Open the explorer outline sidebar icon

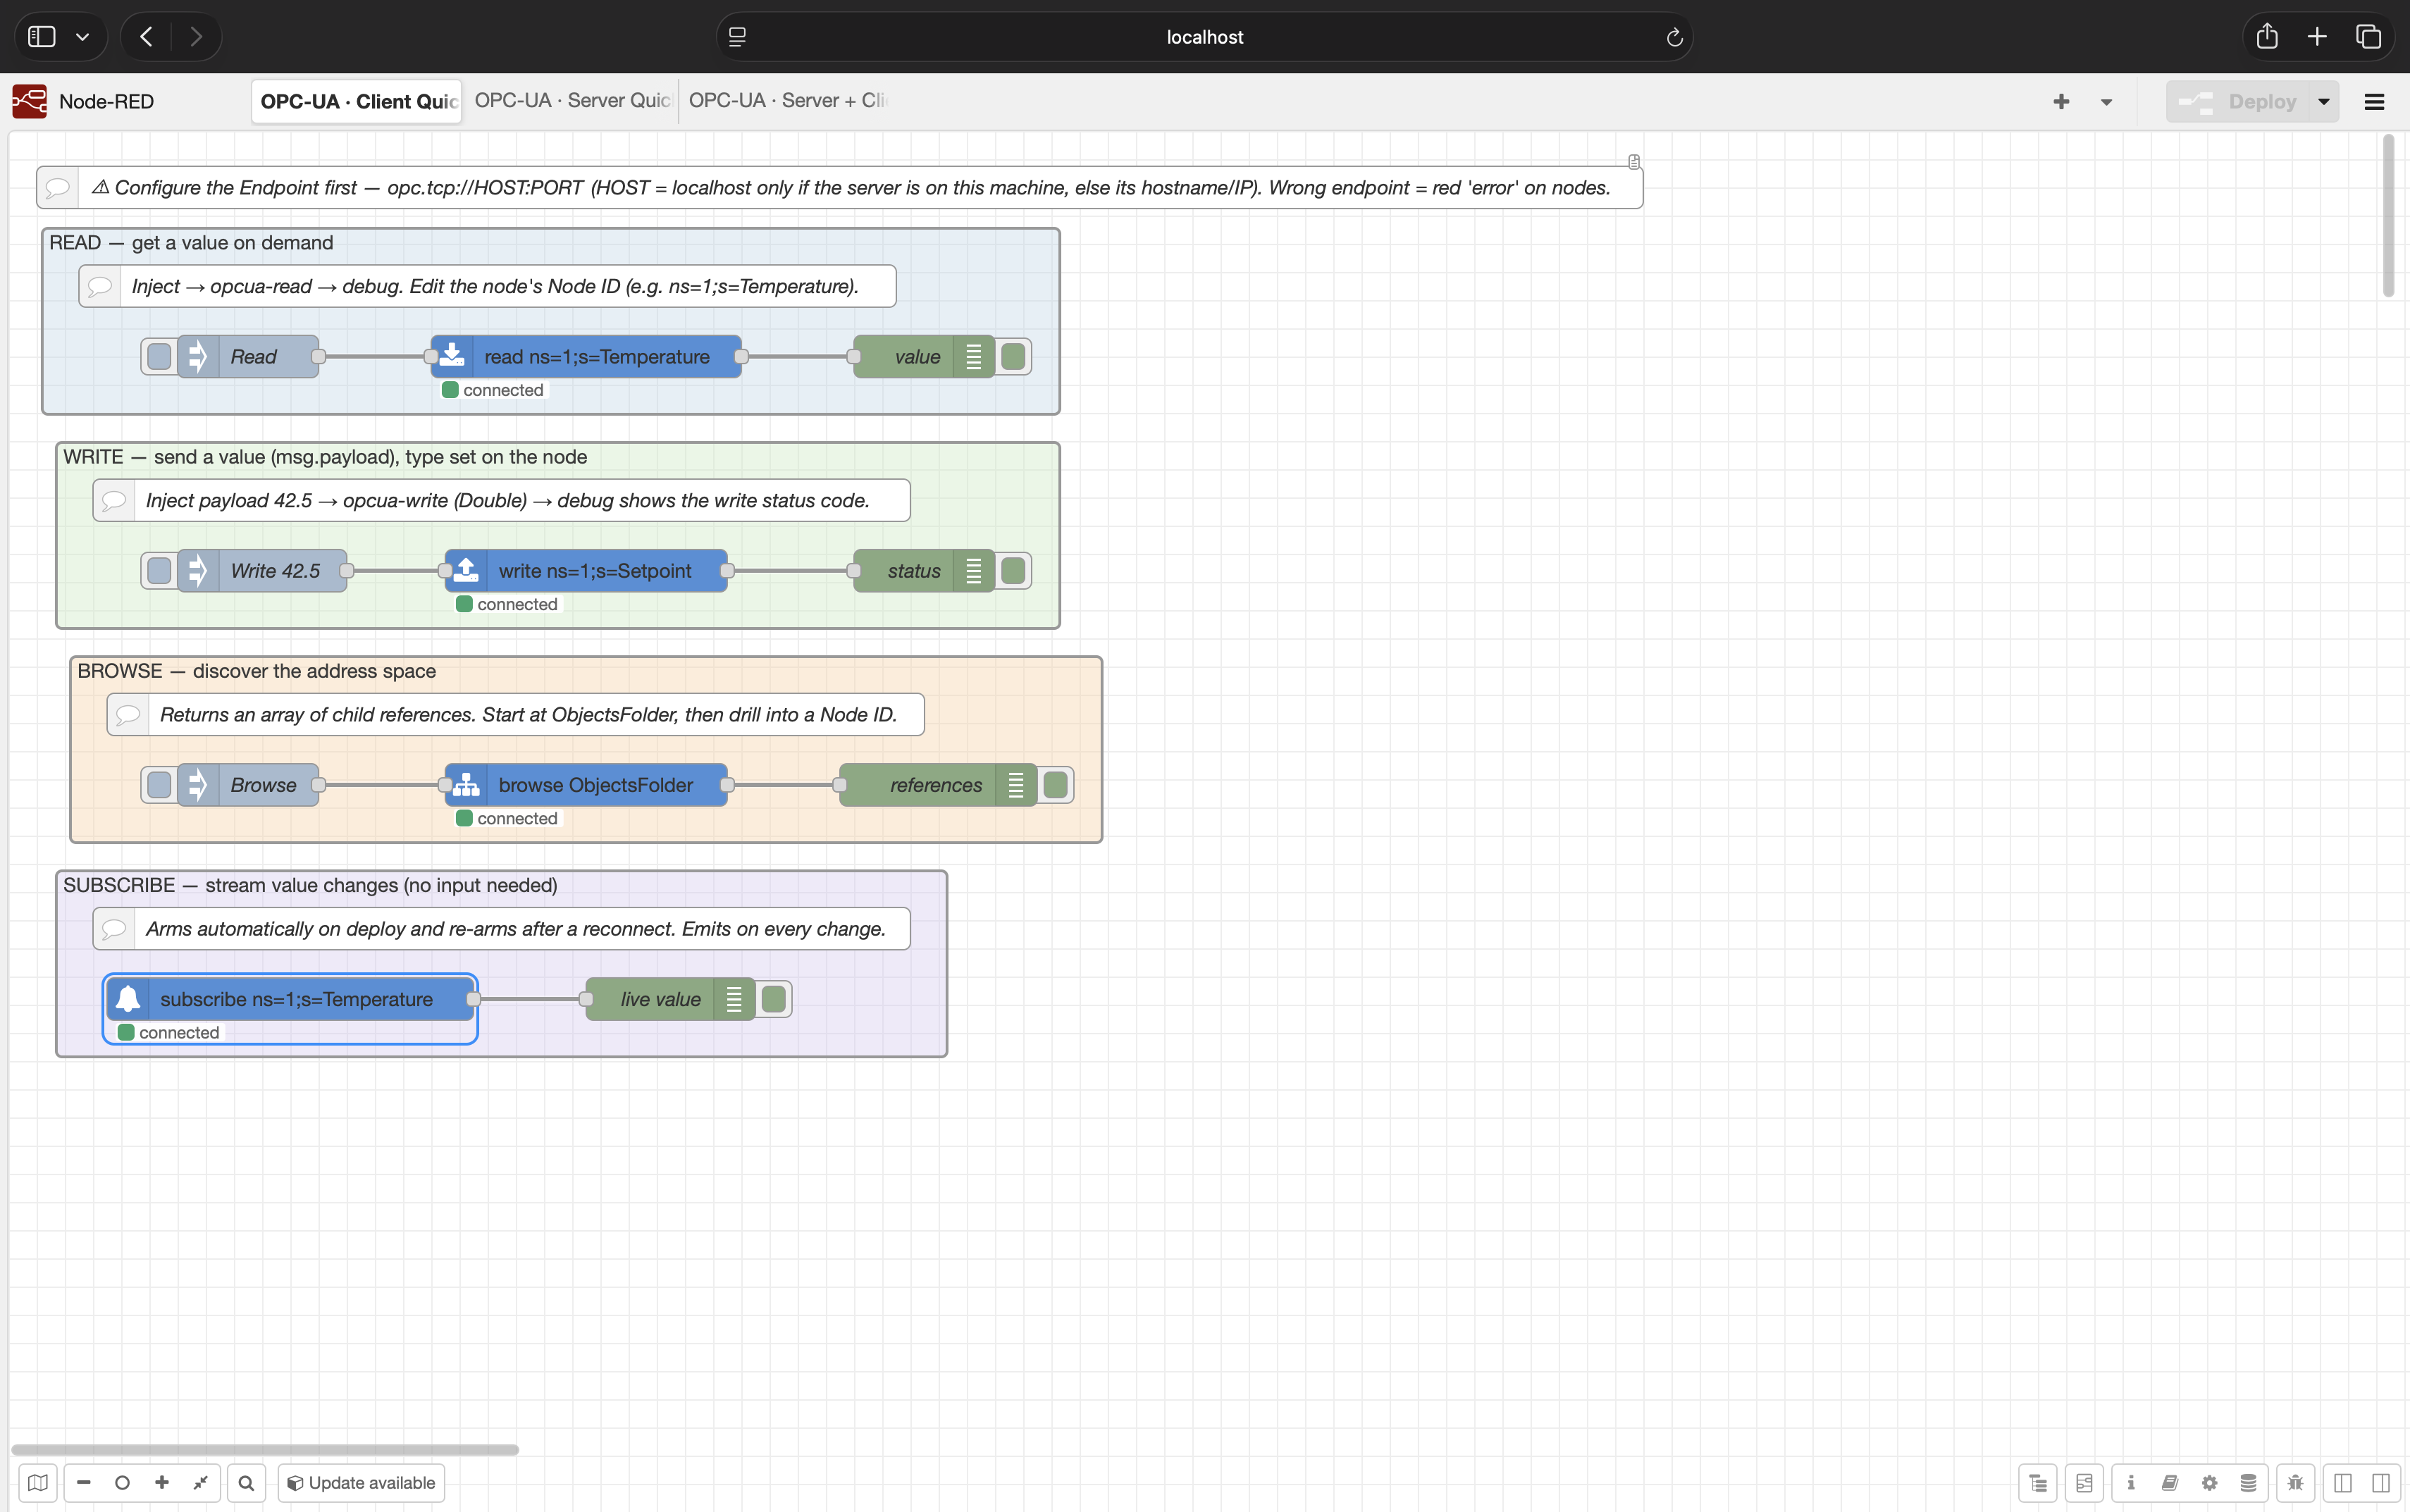coord(2038,1483)
